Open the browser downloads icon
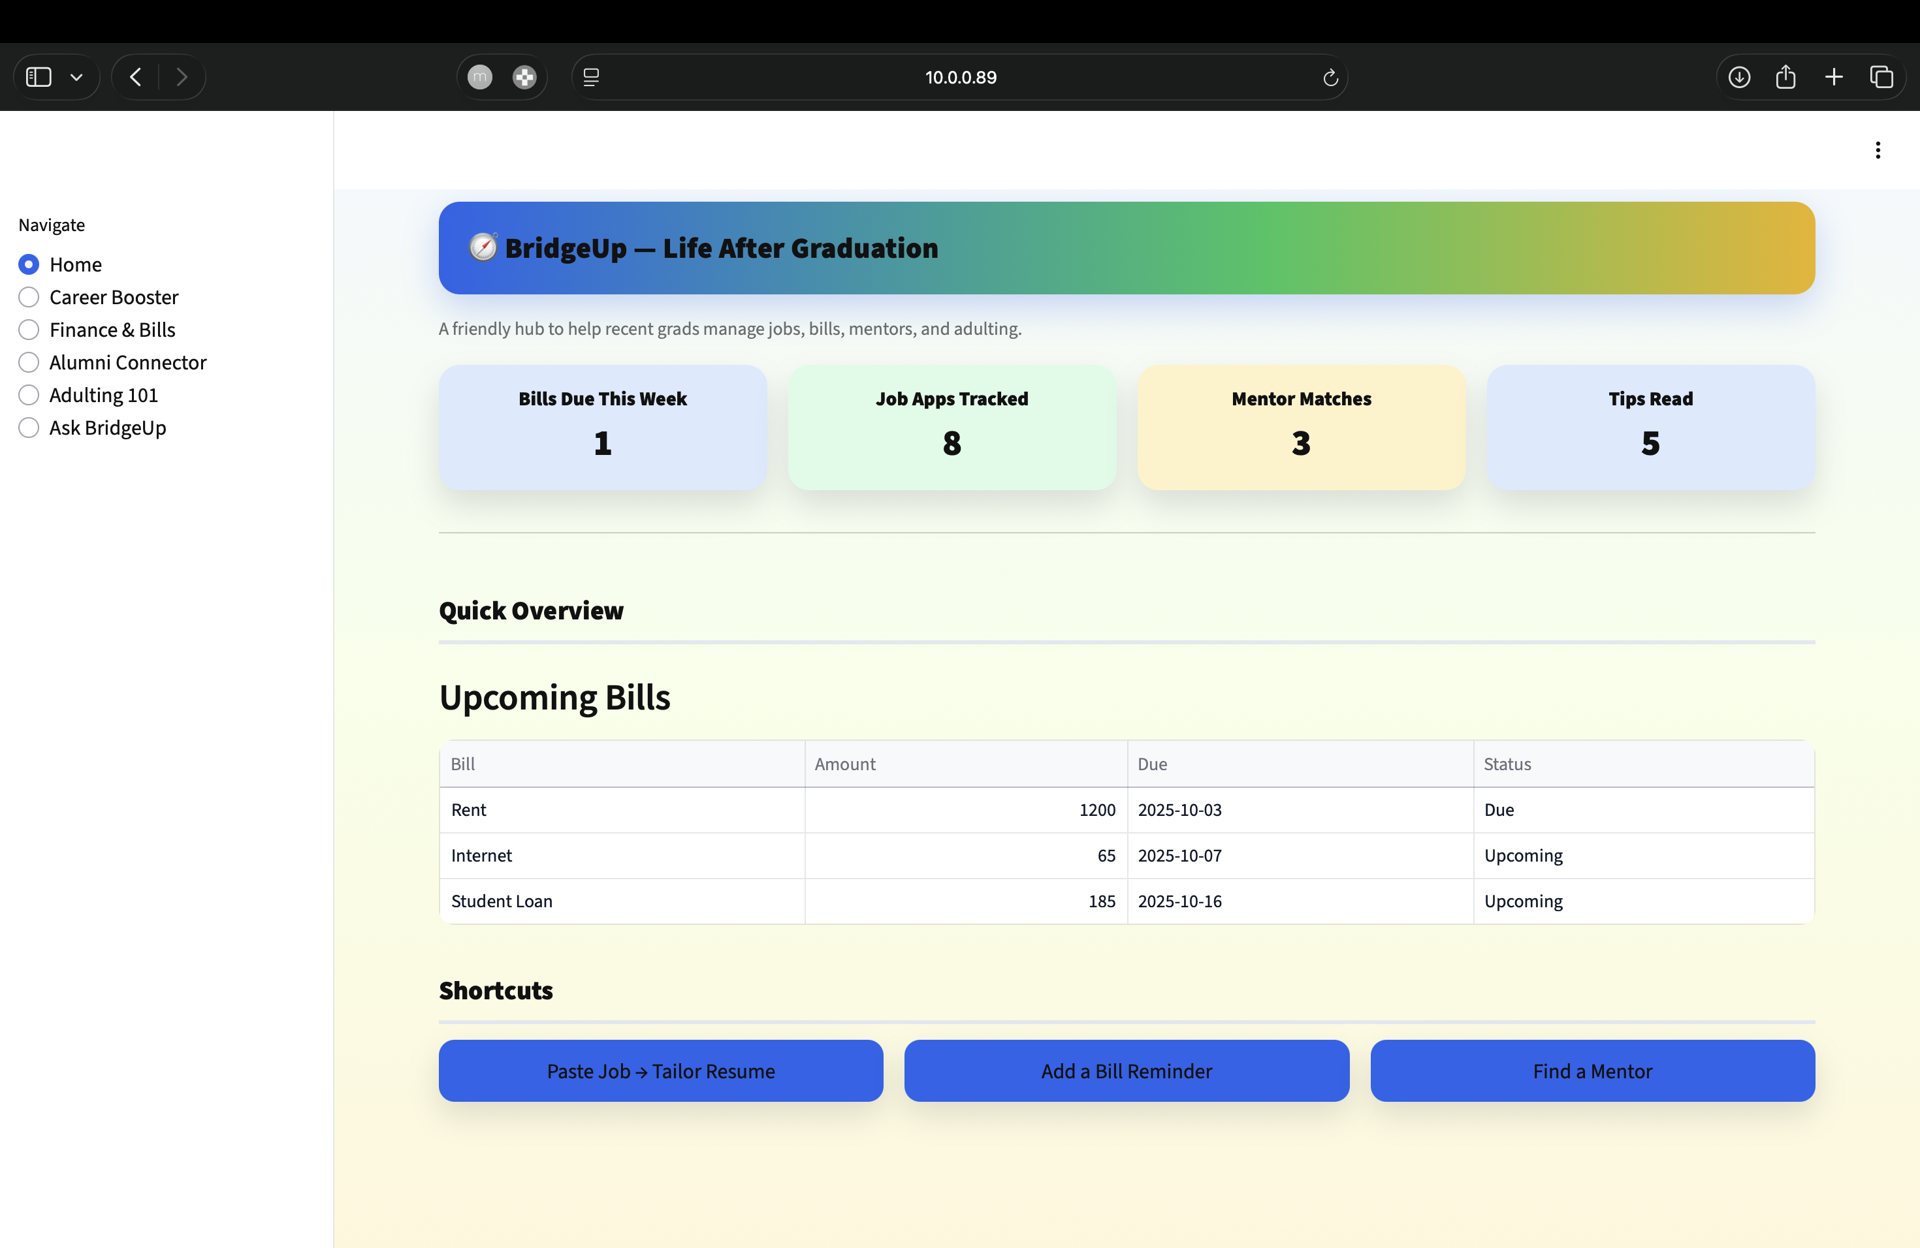This screenshot has height=1248, width=1920. [x=1739, y=78]
